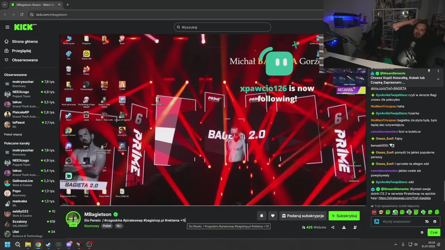Click the Polish language tag
445x250 pixels.
[x=107, y=226]
